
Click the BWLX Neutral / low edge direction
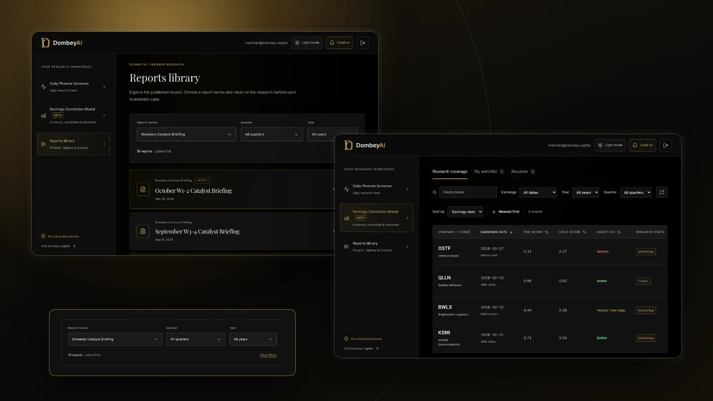tap(611, 311)
